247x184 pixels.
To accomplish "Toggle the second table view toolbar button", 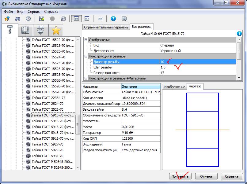I will point(87,19).
